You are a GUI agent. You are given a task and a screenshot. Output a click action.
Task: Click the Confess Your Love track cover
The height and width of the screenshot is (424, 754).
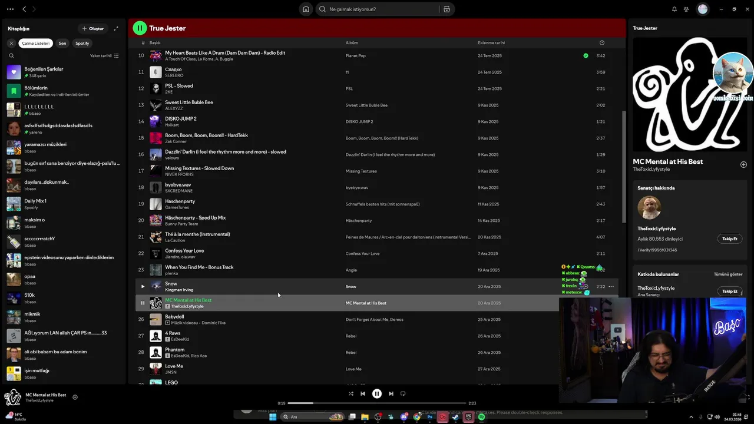coord(156,254)
